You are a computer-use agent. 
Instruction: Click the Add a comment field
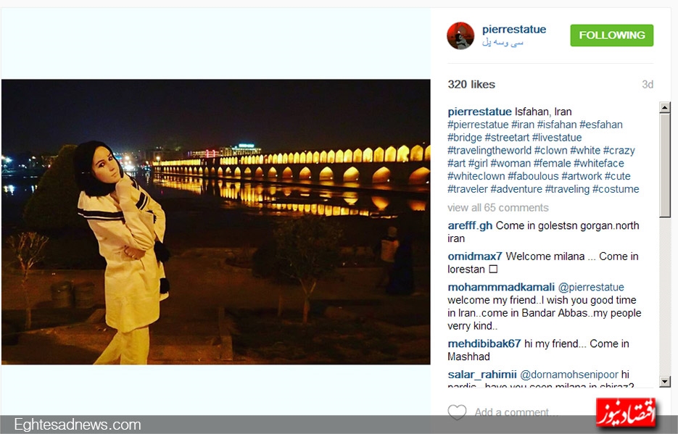tap(515, 412)
